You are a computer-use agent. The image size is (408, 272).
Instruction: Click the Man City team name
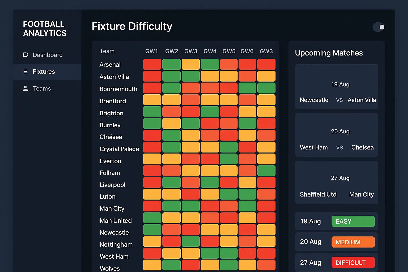[x=112, y=209]
